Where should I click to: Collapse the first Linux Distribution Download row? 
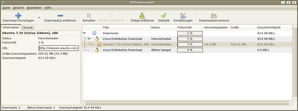(89, 39)
